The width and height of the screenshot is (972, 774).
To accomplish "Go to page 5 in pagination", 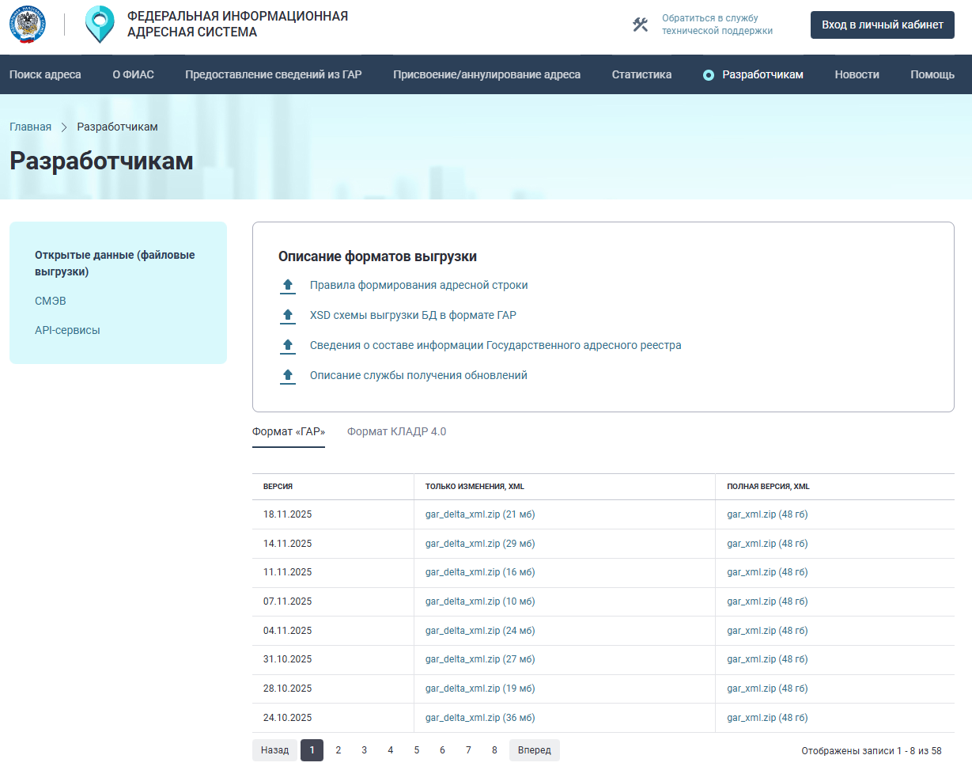I will pyautogui.click(x=416, y=750).
